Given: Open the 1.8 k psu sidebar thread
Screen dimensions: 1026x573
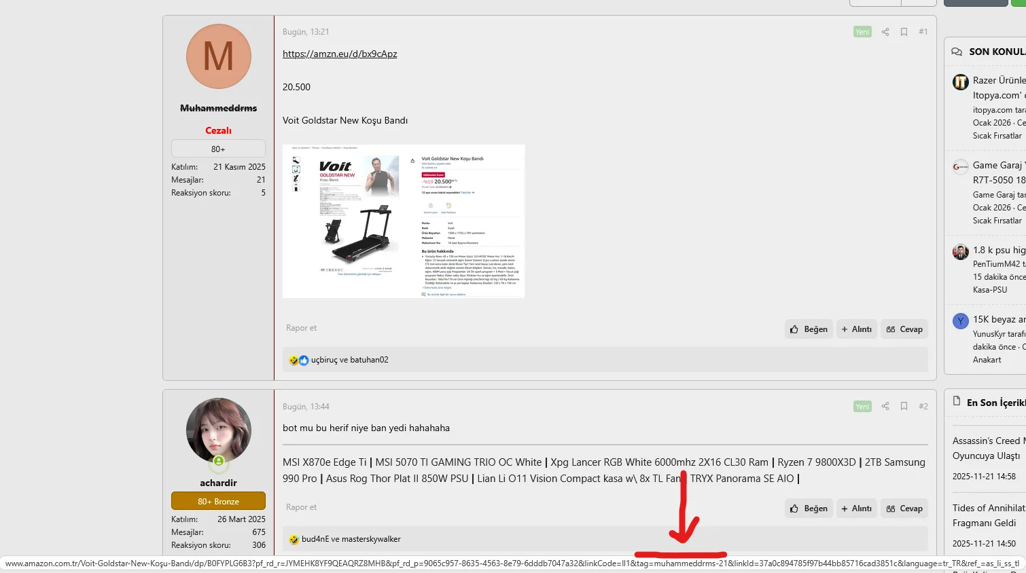Looking at the screenshot, I should click(x=1000, y=250).
